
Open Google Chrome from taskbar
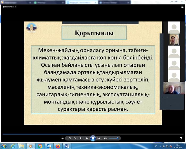(40, 146)
